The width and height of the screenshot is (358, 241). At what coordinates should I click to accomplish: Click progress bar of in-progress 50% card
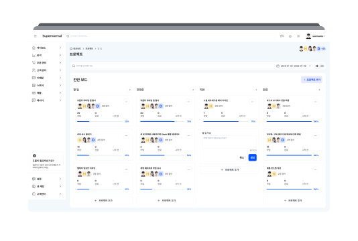tap(162, 155)
